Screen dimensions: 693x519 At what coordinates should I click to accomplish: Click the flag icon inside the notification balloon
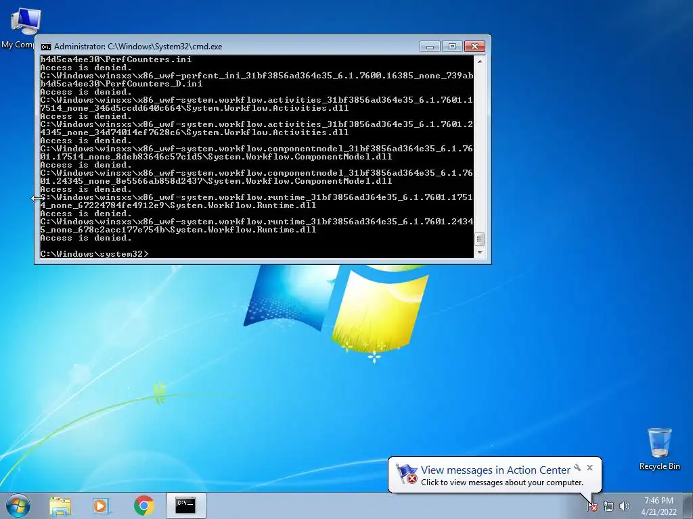click(406, 474)
